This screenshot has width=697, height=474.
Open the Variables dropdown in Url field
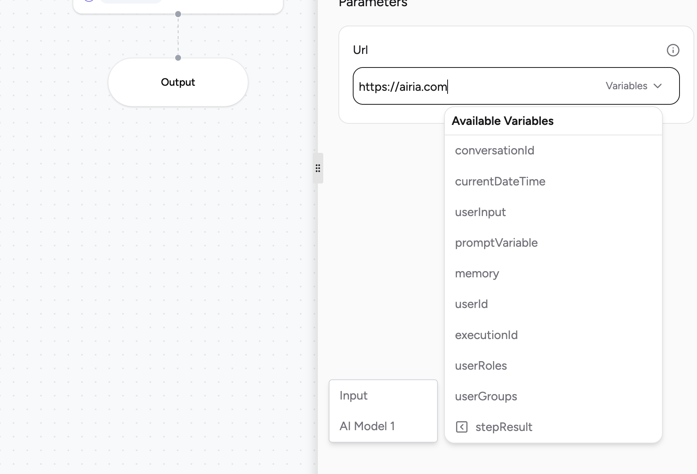(x=633, y=86)
